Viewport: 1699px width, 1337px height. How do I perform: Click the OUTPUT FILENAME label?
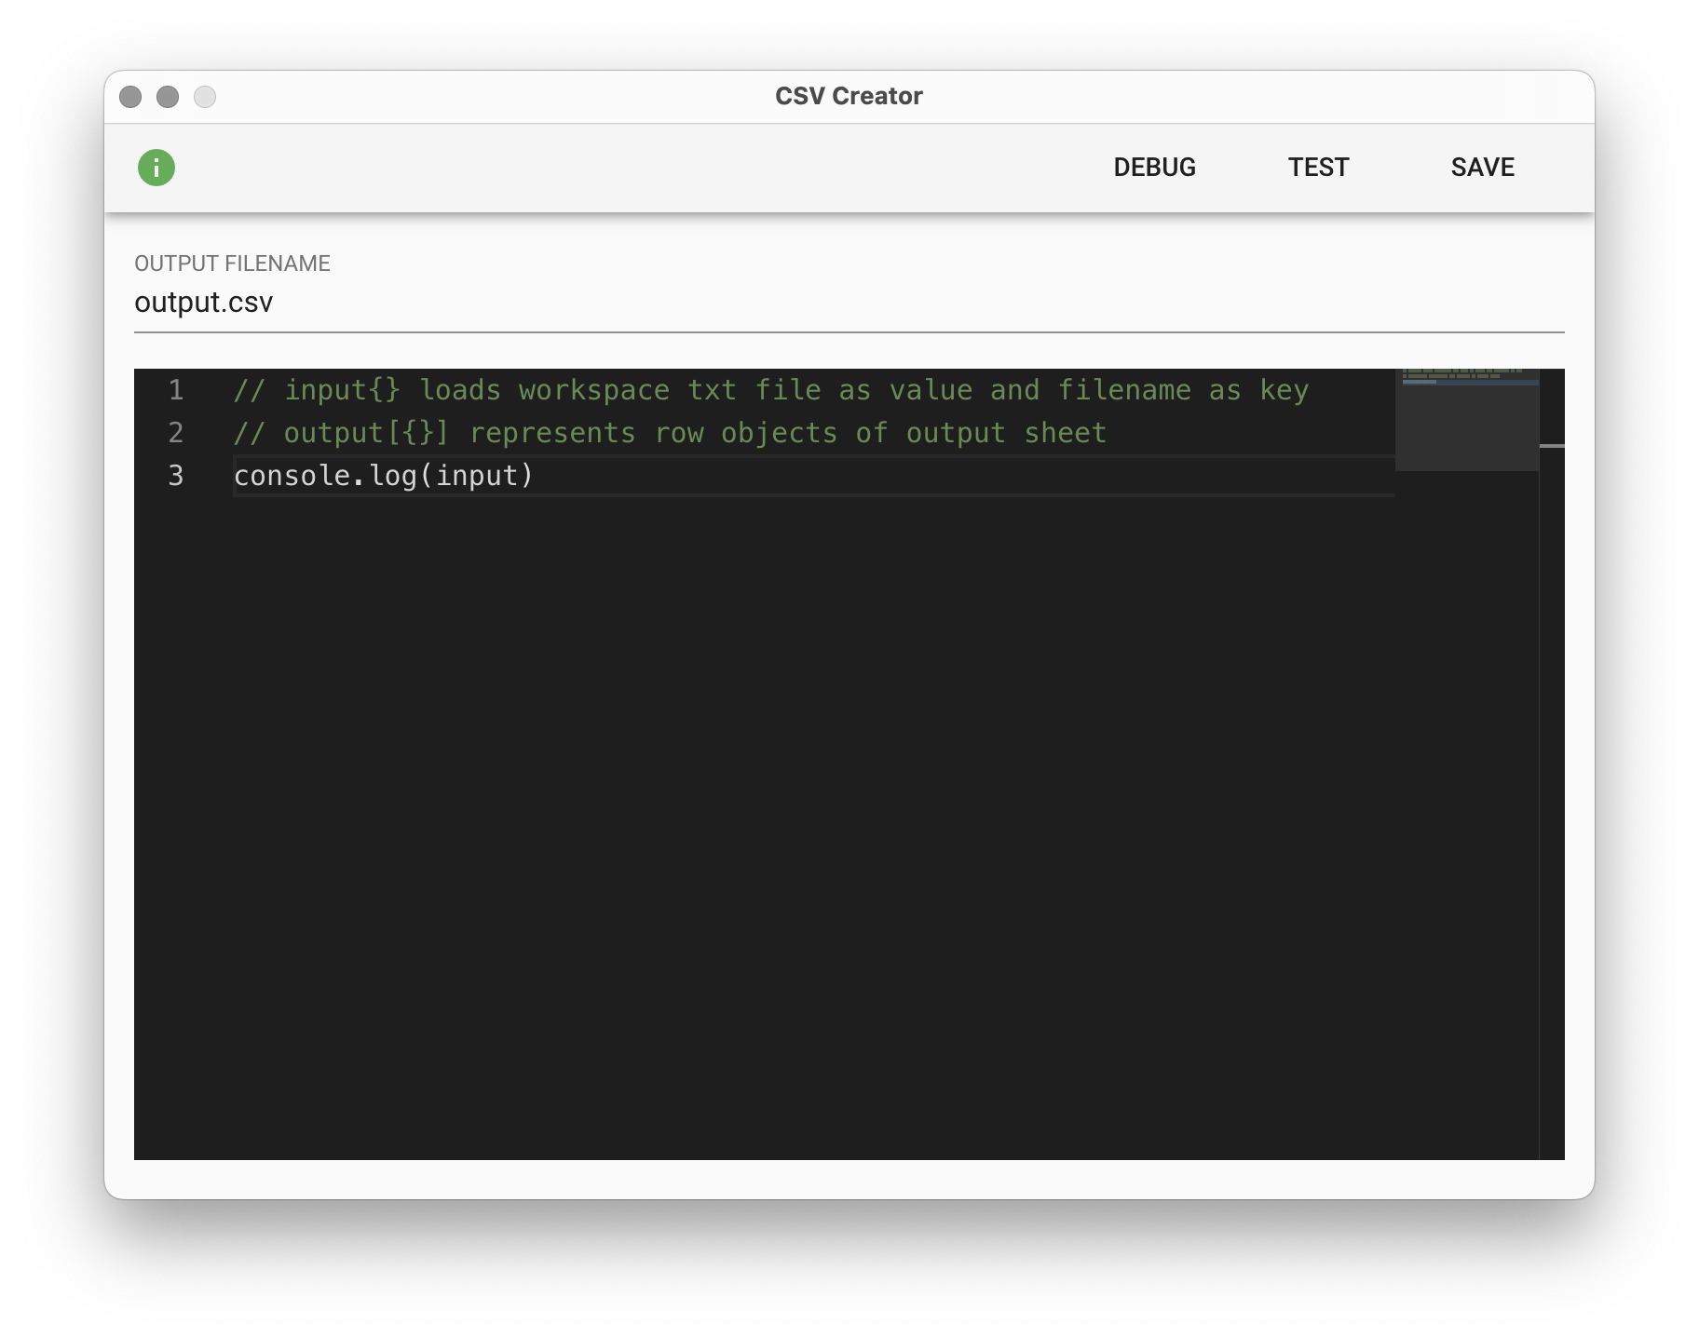pyautogui.click(x=232, y=263)
